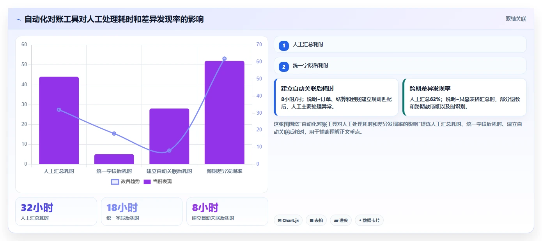Screen dimensions: 542x241
Task: Select the 表格 tag
Action: 316,220
